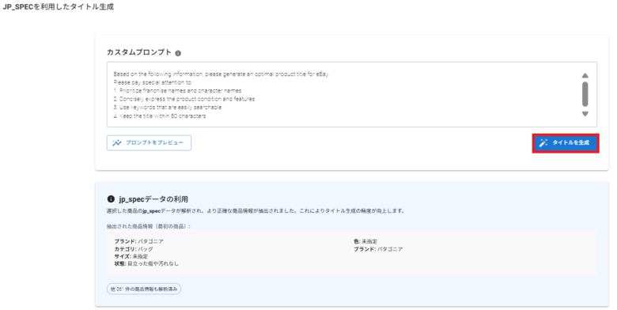This screenshot has width=617, height=310.
Task: Click the prompt box scroll down arrow
Action: (585, 114)
